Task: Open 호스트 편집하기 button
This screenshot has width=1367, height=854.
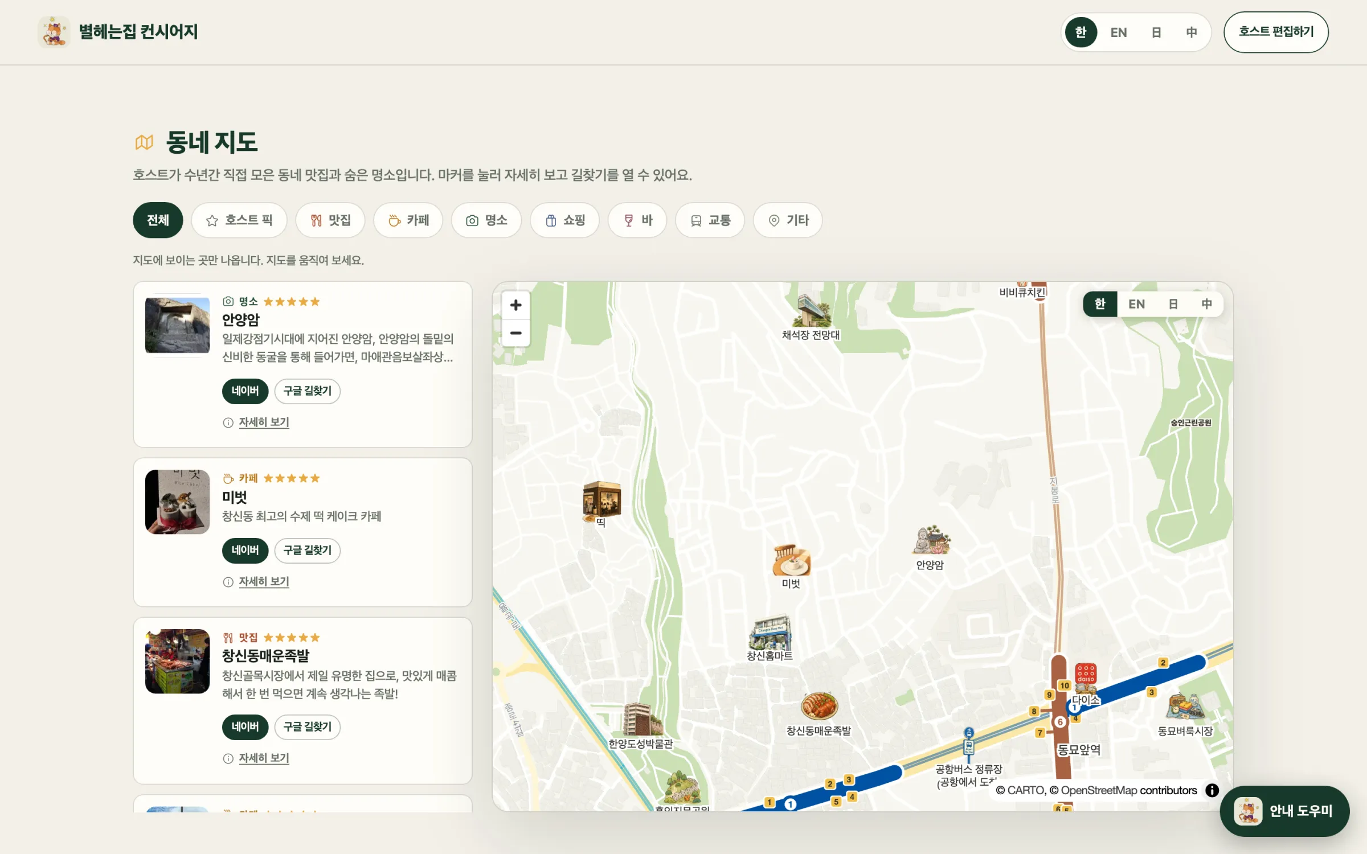Action: click(x=1276, y=32)
